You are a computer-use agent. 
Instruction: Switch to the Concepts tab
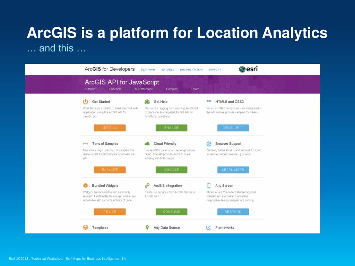[115, 89]
